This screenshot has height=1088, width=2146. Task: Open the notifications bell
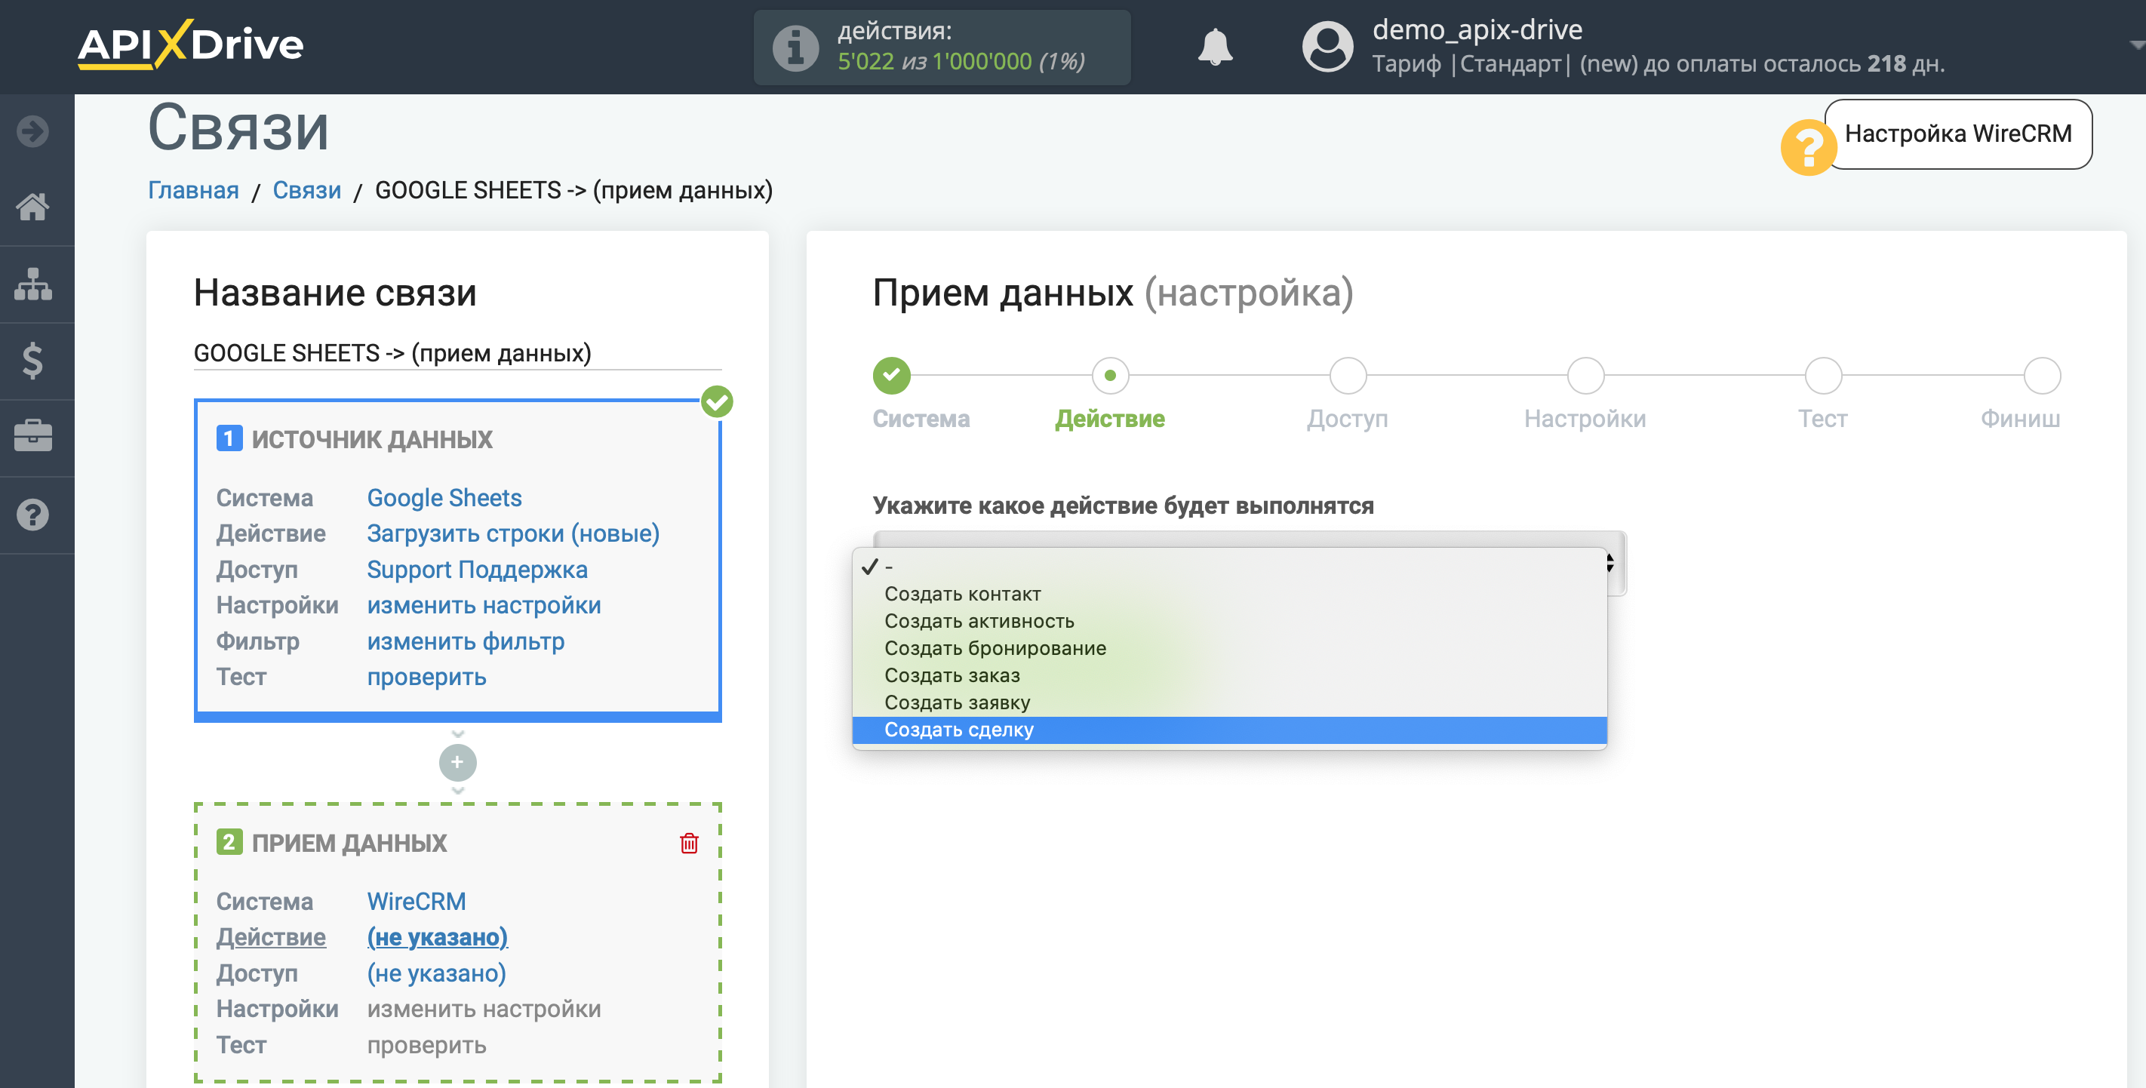coord(1215,47)
